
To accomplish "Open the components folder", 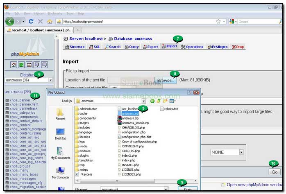I will tap(85, 118).
